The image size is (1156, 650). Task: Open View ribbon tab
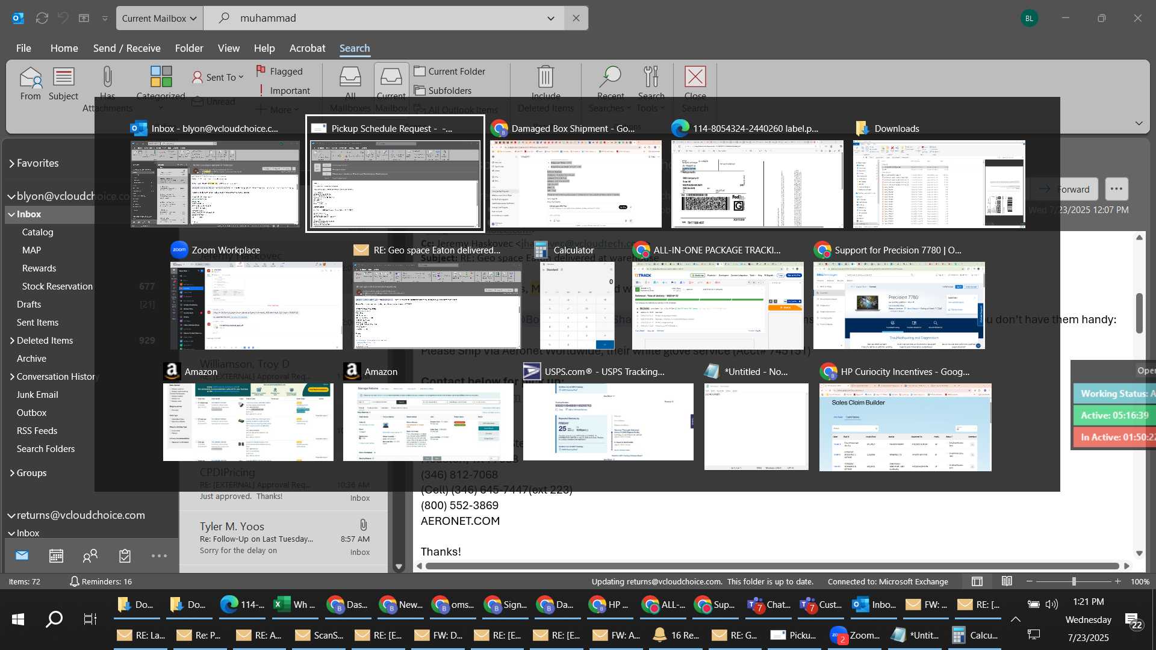[228, 48]
